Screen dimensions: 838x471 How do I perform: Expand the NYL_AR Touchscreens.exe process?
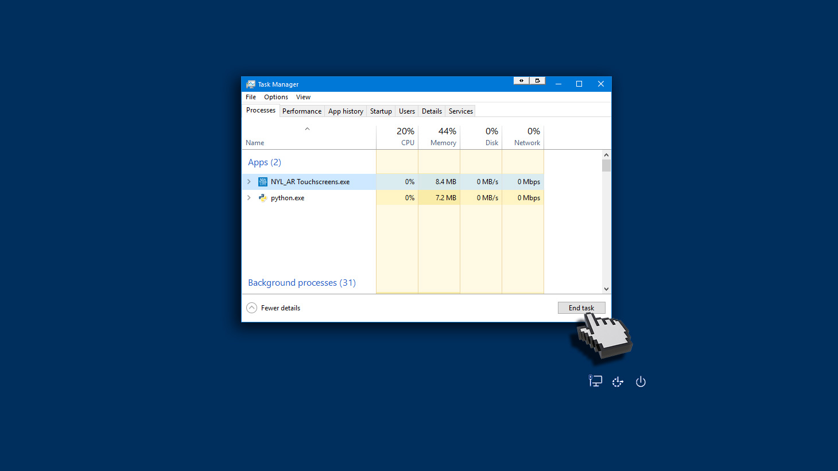tap(249, 182)
